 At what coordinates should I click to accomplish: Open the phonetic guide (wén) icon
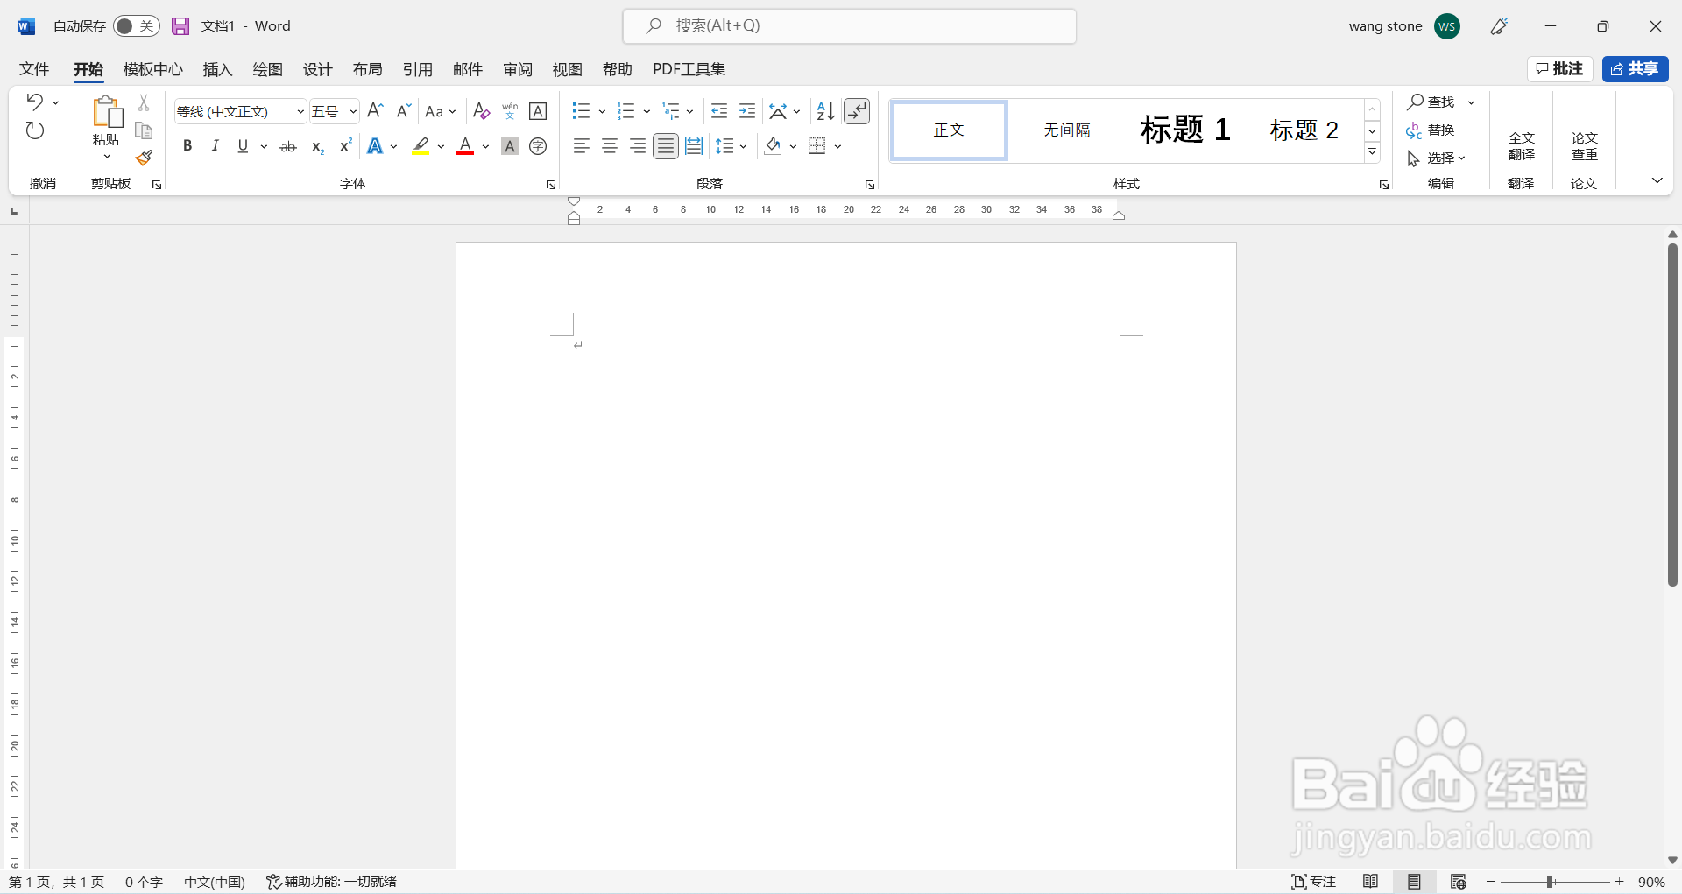pos(510,111)
